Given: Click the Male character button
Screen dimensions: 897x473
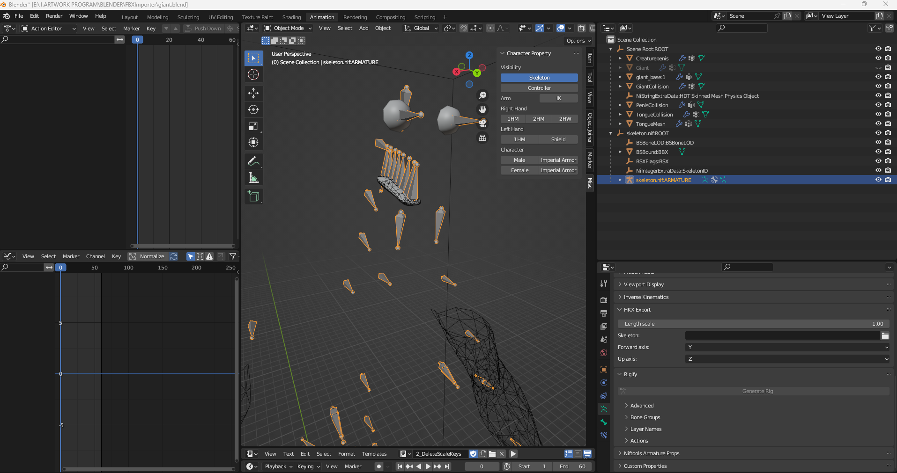Looking at the screenshot, I should coord(519,160).
